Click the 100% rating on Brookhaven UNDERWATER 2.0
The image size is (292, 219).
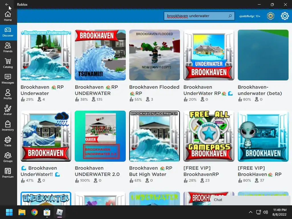[82, 181]
